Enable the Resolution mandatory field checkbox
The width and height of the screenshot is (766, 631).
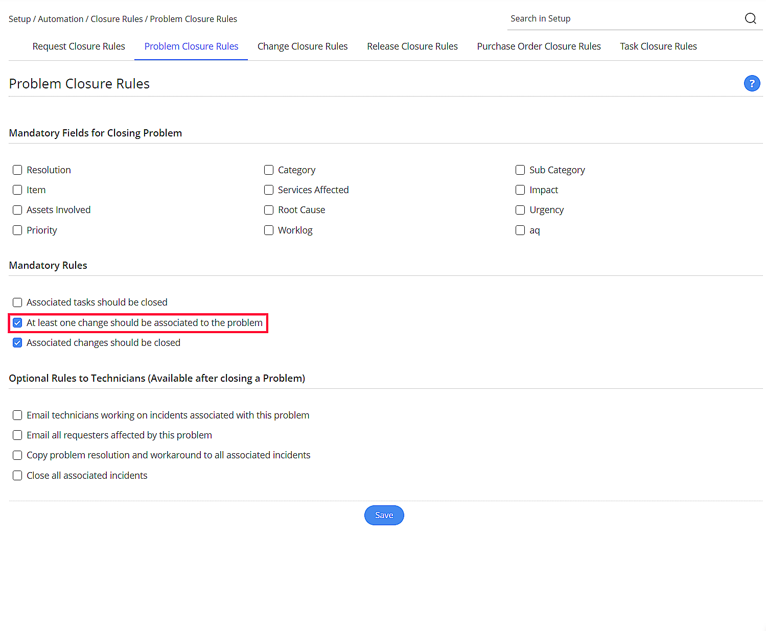pos(17,170)
